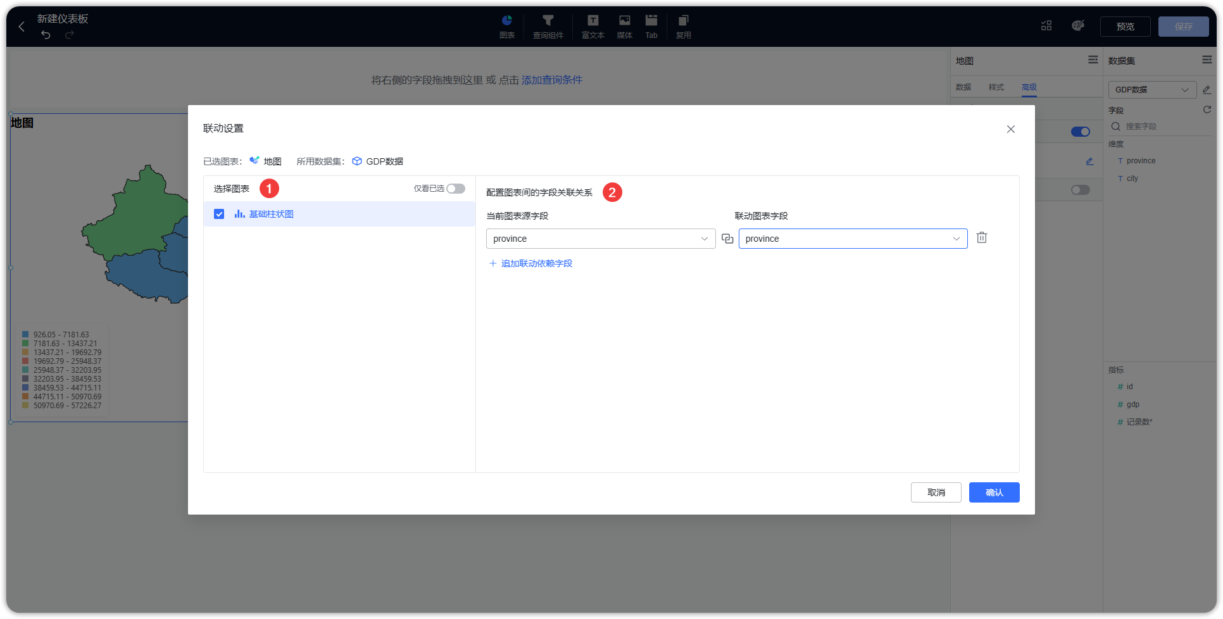Open the 复用 reuse component tool
Screen dimensions: 1223x619
pyautogui.click(x=683, y=25)
